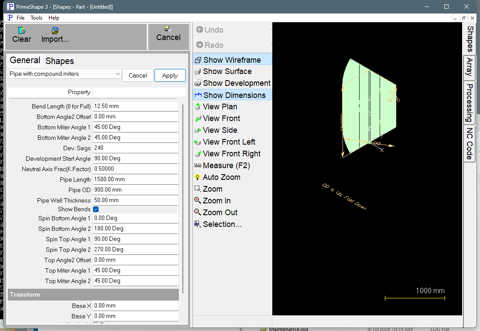Click the Transform section header
The height and width of the screenshot is (331, 480).
pos(93,294)
